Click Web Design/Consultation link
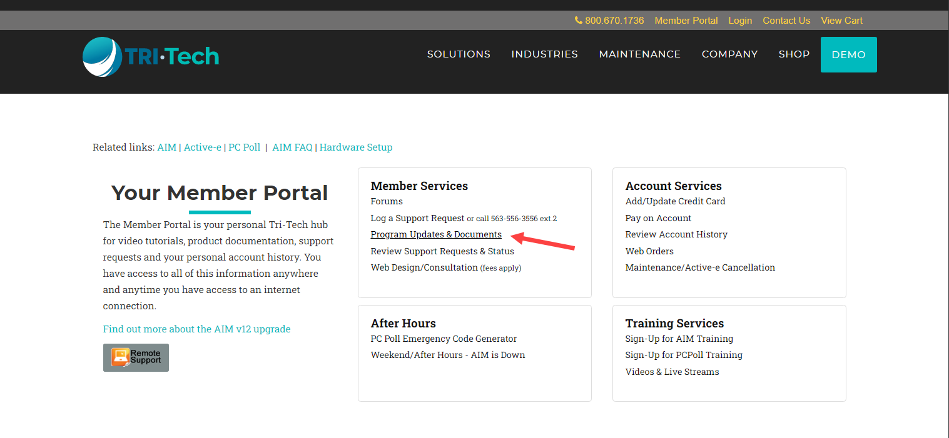Screen dimensions: 949x438 tap(424, 267)
